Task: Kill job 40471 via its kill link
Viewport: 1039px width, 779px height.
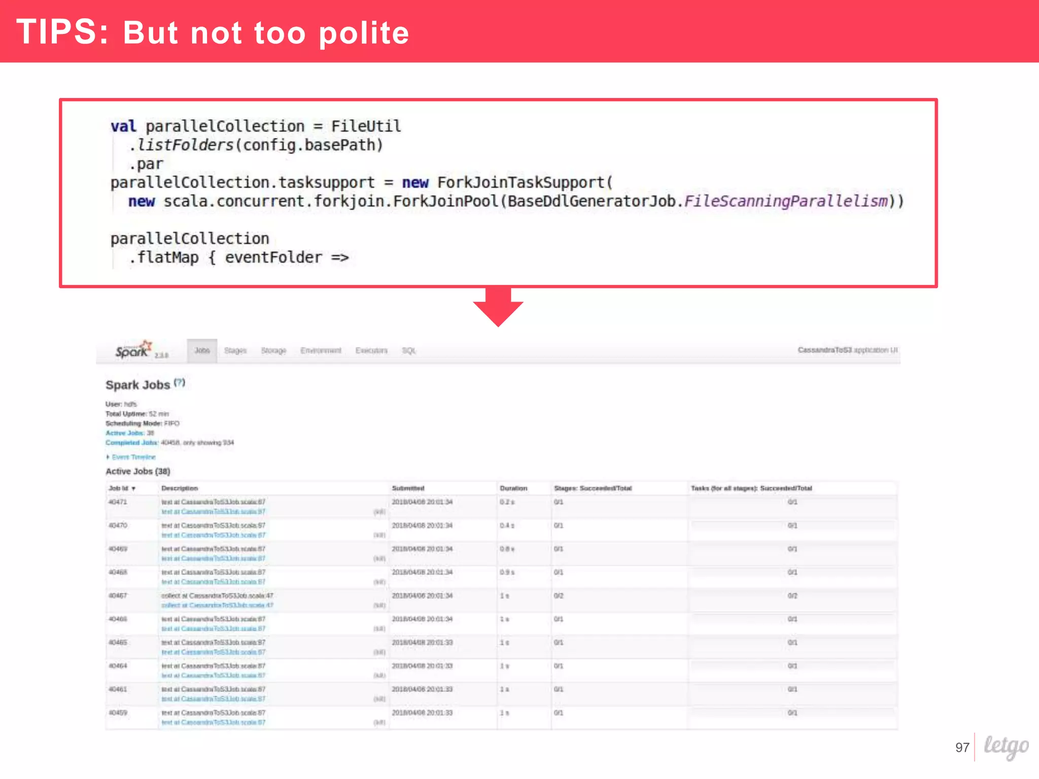Action: click(x=379, y=512)
